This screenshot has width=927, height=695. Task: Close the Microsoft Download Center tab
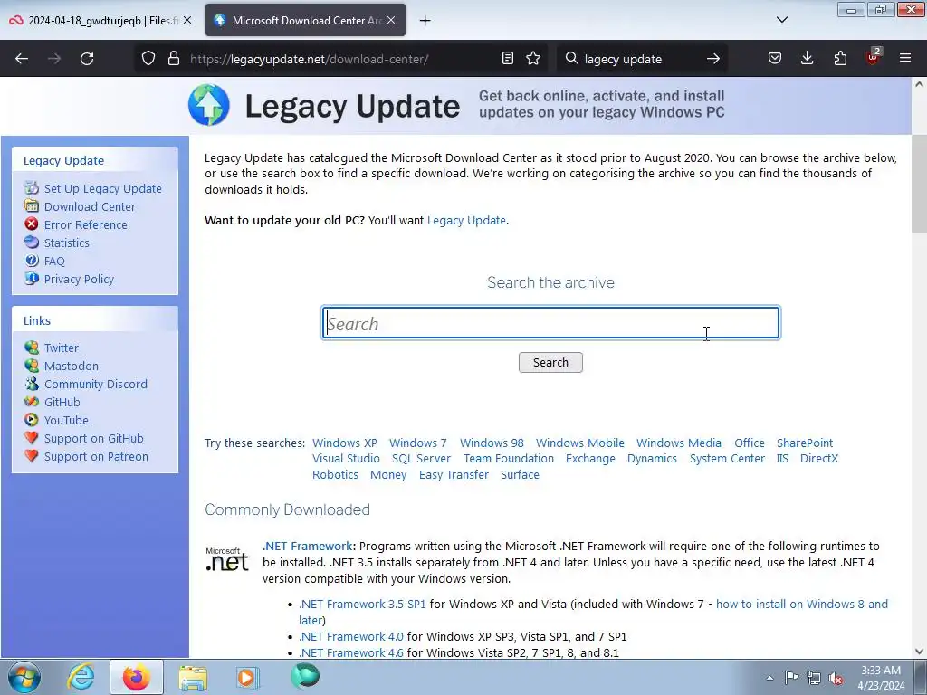click(391, 20)
